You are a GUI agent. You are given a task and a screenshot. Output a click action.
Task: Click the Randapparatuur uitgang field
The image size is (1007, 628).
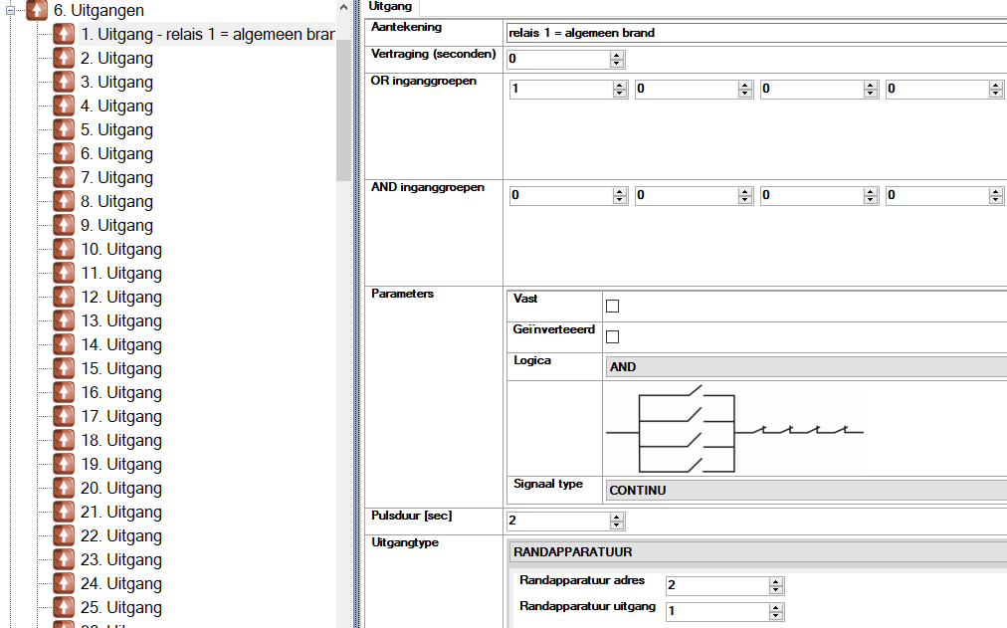[x=717, y=611]
